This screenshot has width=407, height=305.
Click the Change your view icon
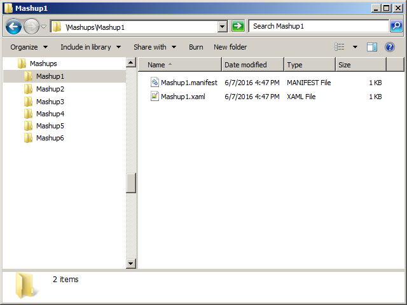[x=340, y=47]
